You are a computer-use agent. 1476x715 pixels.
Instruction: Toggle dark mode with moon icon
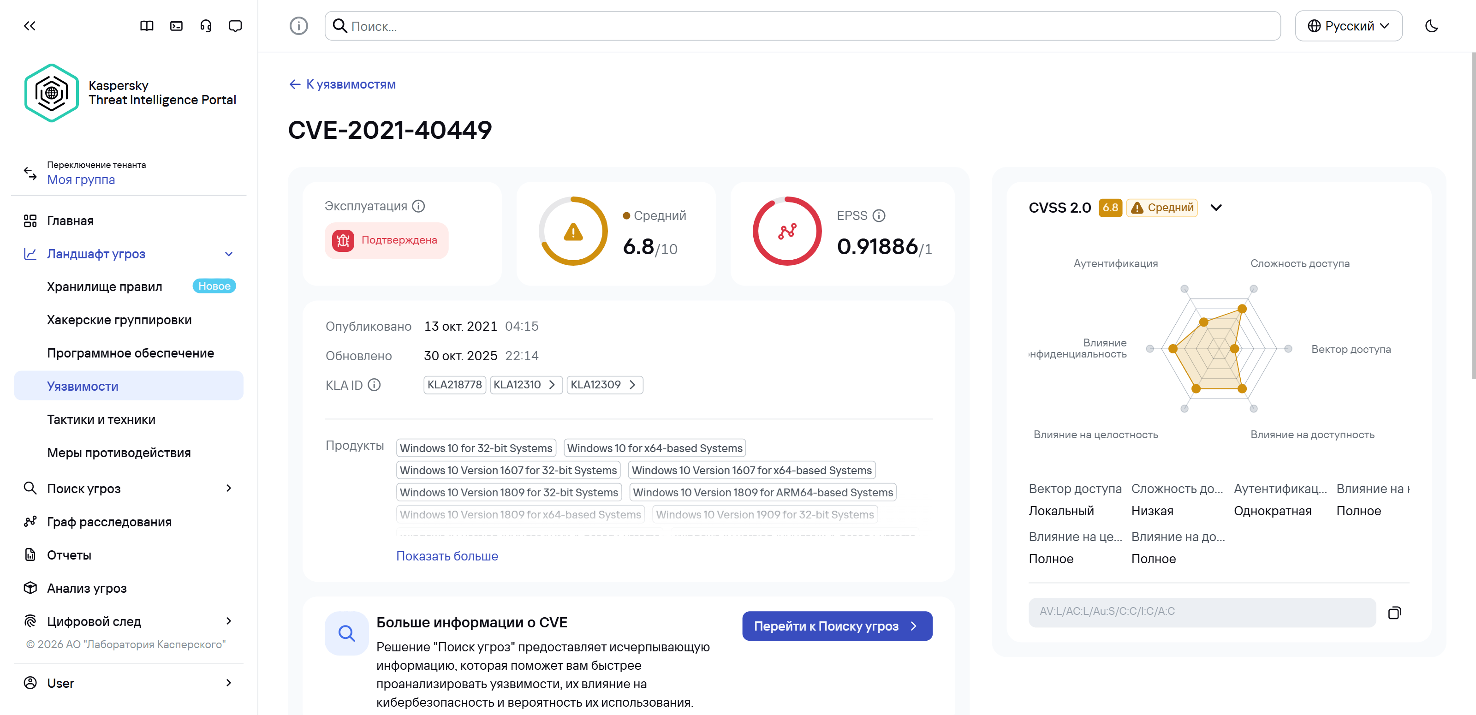(1431, 26)
